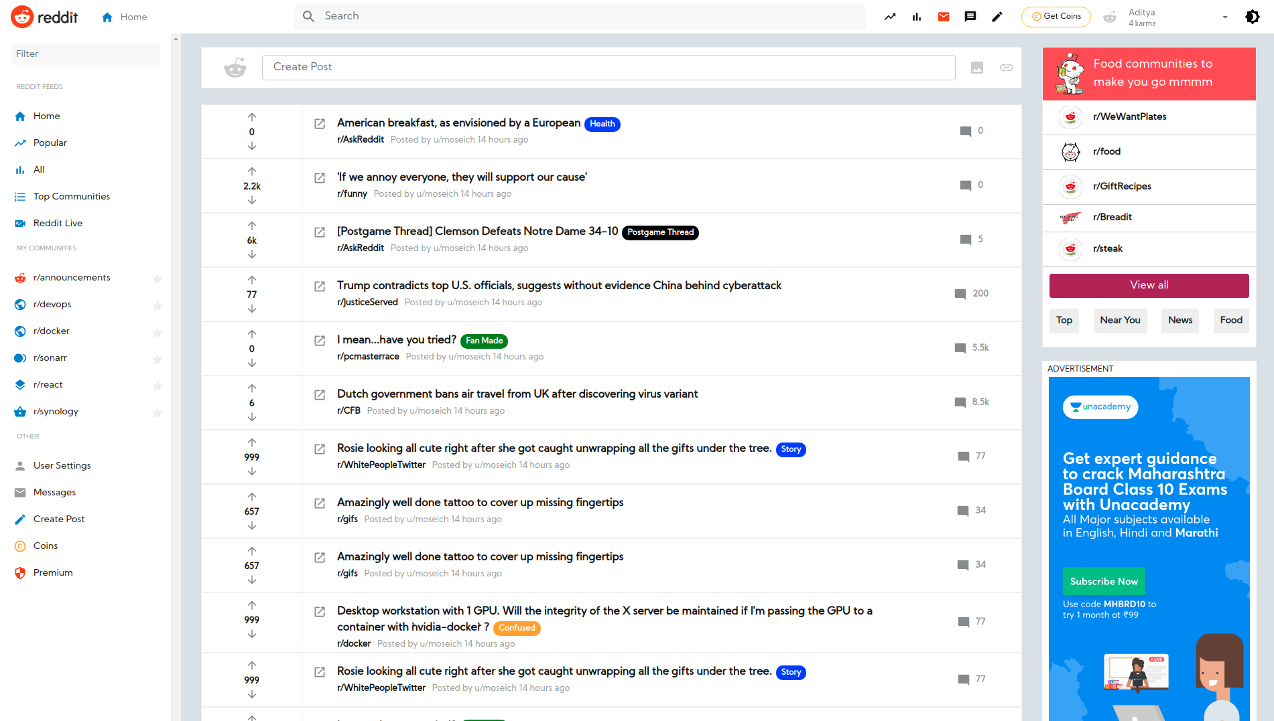The width and height of the screenshot is (1274, 721).
Task: Click the bar chart stats icon in top bar
Action: pyautogui.click(x=916, y=16)
